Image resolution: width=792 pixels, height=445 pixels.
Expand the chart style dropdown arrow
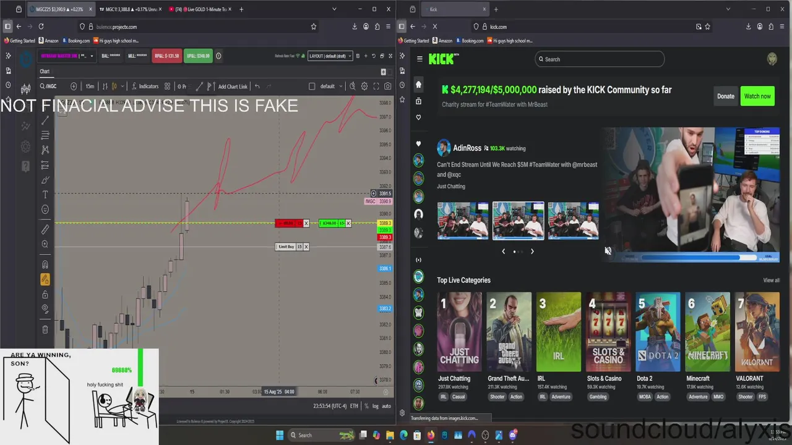click(122, 87)
